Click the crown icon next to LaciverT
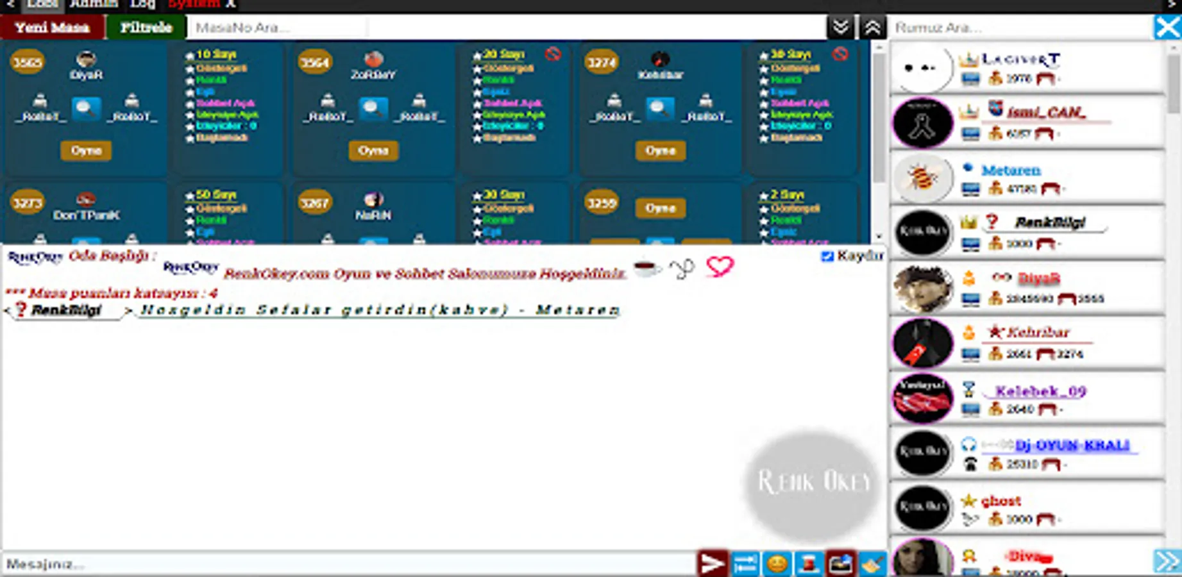 968,60
